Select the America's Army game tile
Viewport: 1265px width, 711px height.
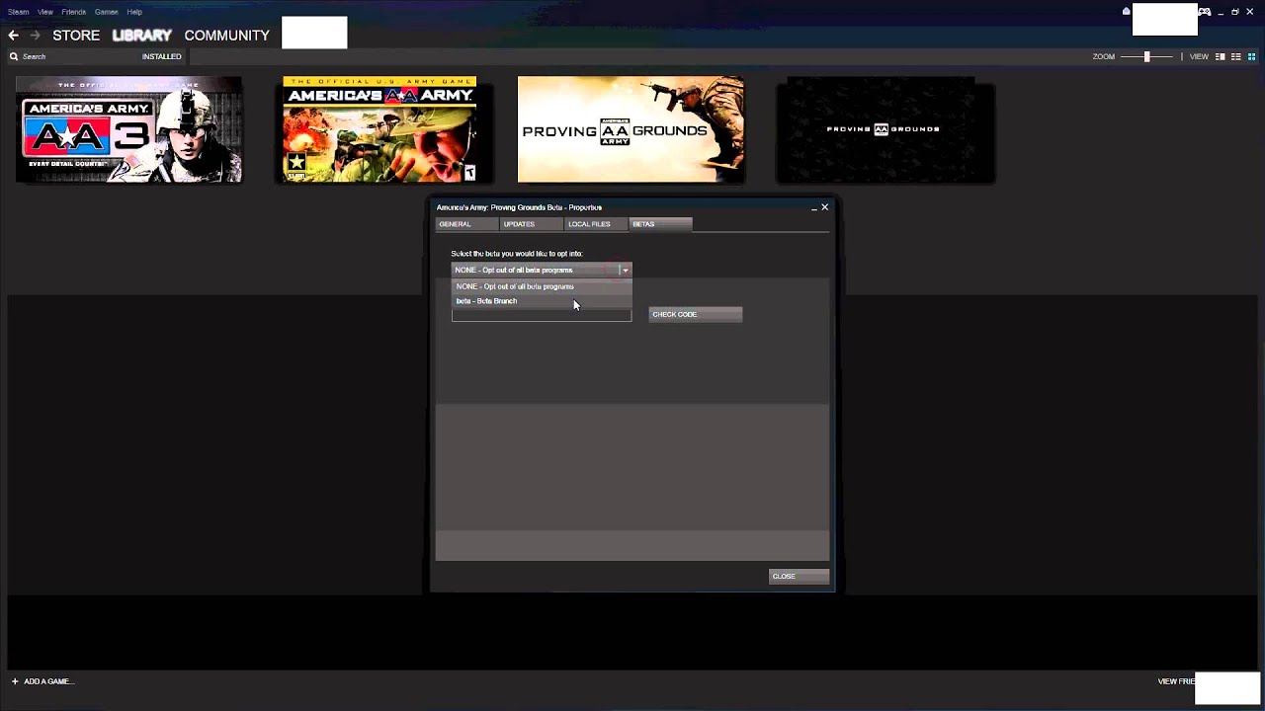click(379, 129)
